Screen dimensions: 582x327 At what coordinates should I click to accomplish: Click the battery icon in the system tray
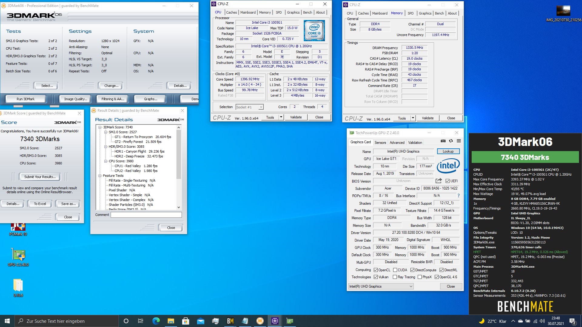(528, 321)
